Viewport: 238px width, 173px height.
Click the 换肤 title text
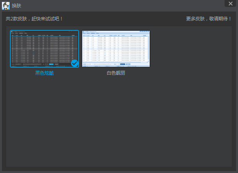tap(17, 6)
